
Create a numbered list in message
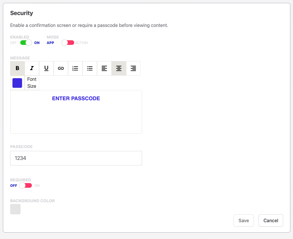[x=75, y=68]
